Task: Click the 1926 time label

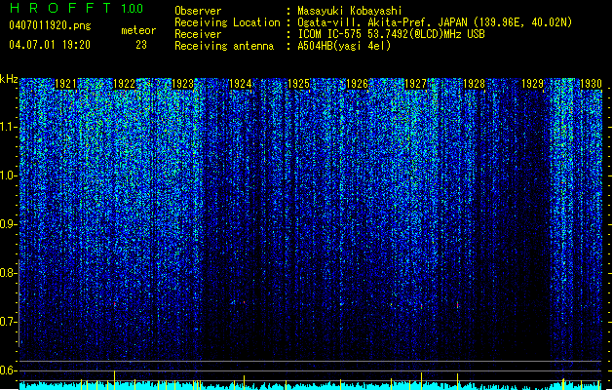Action: [x=357, y=84]
